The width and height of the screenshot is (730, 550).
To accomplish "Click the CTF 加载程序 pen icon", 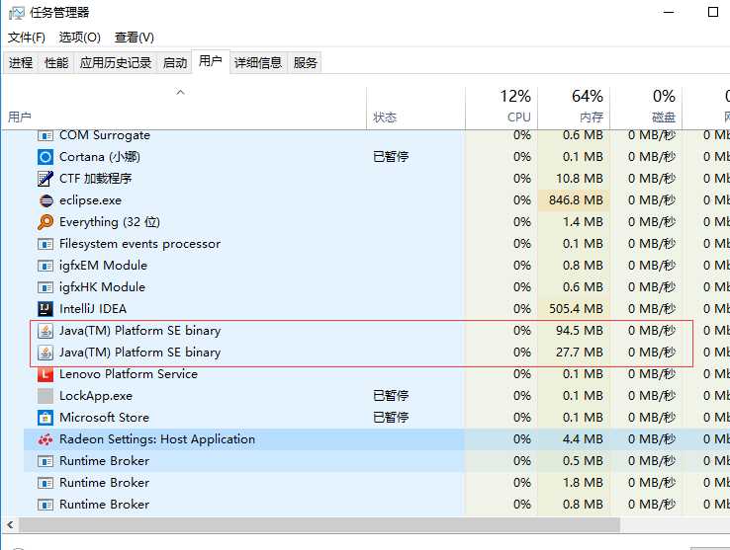I will coord(46,179).
